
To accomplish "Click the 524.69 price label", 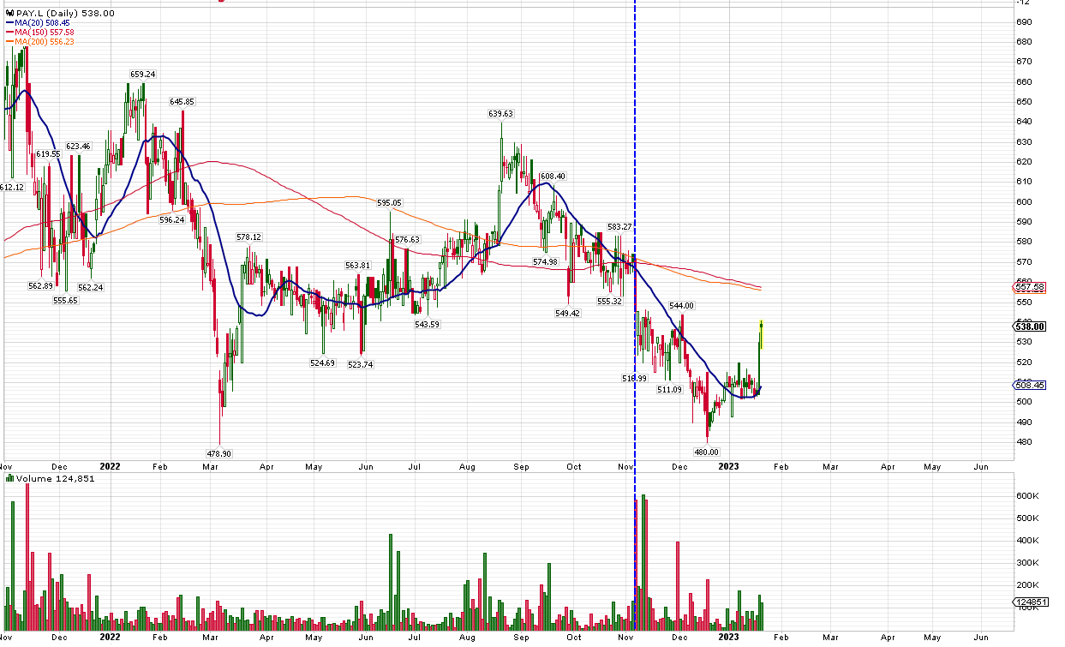I will (323, 363).
